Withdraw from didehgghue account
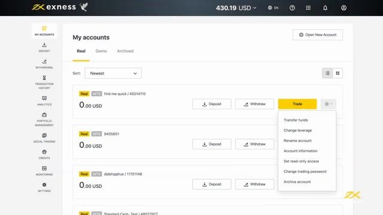 click(x=254, y=185)
